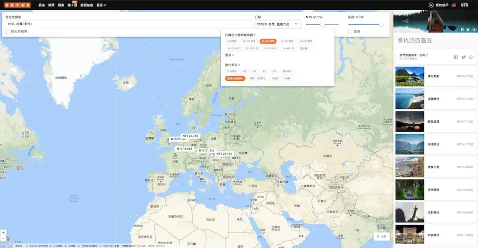Select the 2018年 春季 chip
Viewport: 478px width, 248px height.
(287, 41)
